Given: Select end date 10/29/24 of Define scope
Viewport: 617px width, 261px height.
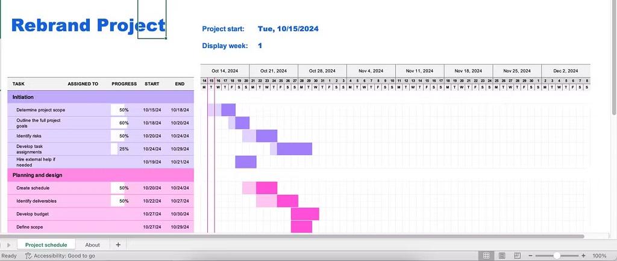Looking at the screenshot, I should tap(180, 227).
